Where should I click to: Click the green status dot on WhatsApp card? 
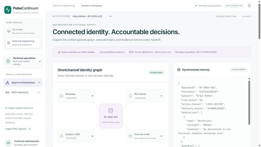tap(92, 96)
